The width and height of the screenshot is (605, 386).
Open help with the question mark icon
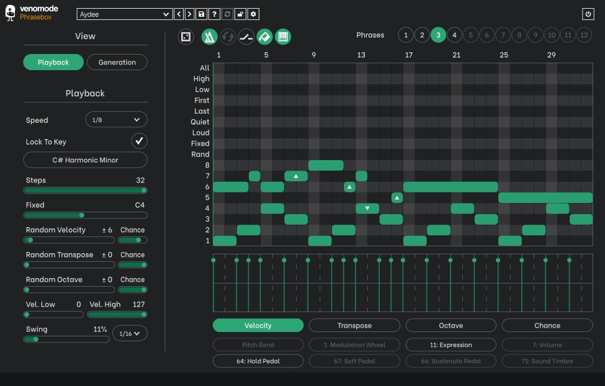(214, 14)
